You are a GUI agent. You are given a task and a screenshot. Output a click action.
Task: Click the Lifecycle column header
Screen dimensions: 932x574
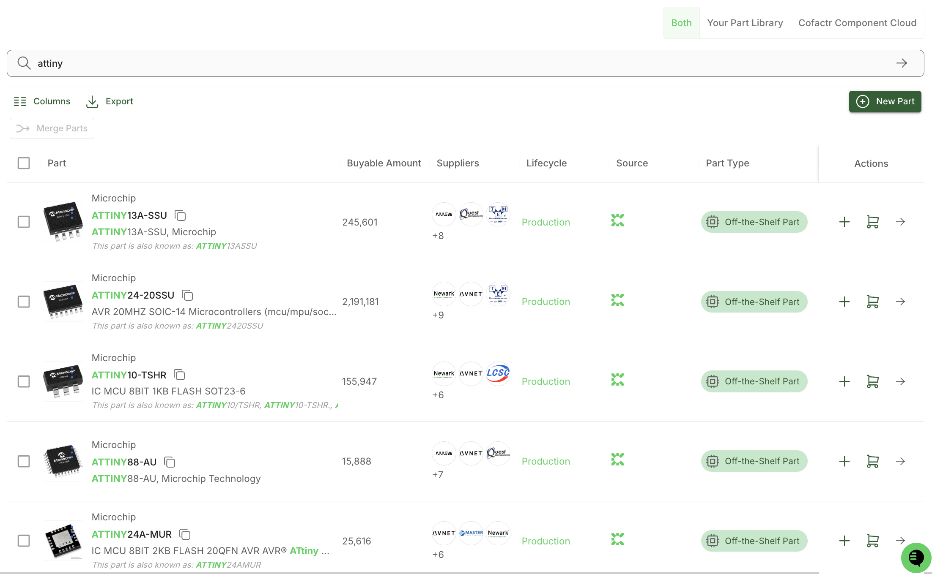(x=546, y=163)
